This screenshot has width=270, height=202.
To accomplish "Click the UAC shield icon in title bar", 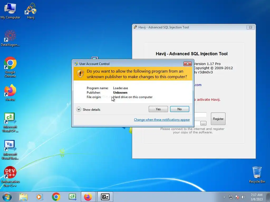I will (x=76, y=64).
